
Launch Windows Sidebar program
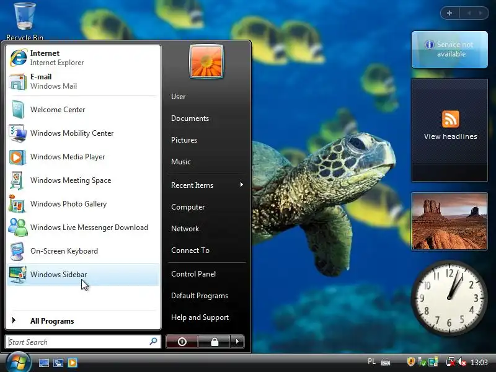point(83,275)
